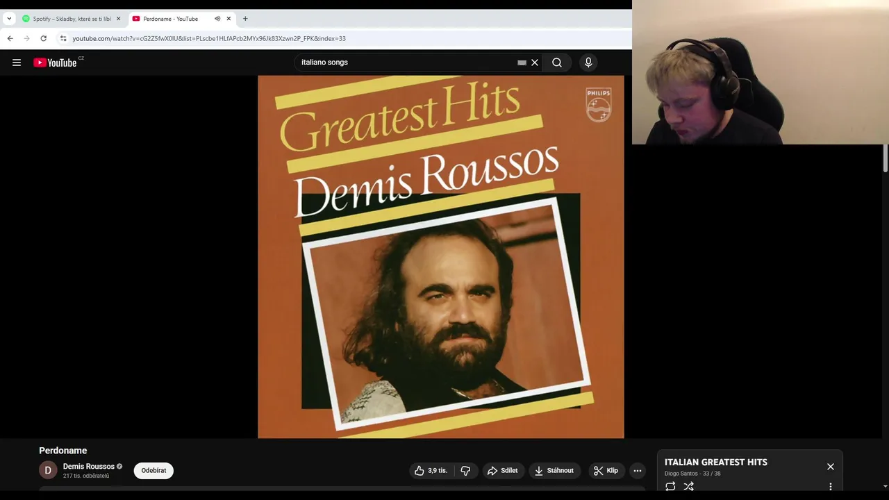Download video using Stáhnout button
The image size is (889, 500).
pyautogui.click(x=554, y=470)
